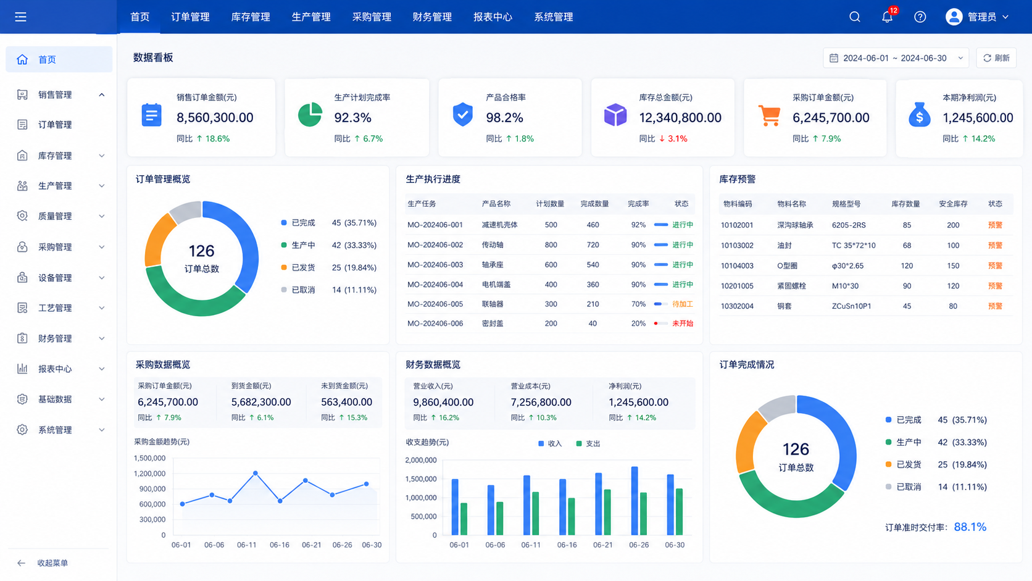Click the 销售管理 sidebar icon
This screenshot has width=1032, height=581.
22,94
